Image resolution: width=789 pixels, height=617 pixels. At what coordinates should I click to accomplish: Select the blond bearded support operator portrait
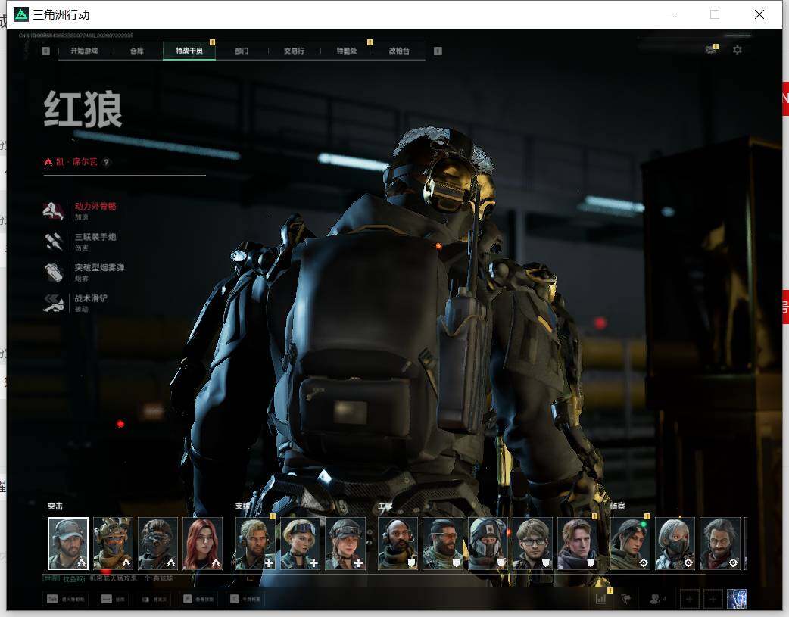click(x=255, y=544)
